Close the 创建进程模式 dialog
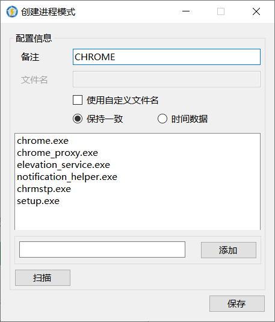This screenshot has width=275, height=322. pos(256,11)
